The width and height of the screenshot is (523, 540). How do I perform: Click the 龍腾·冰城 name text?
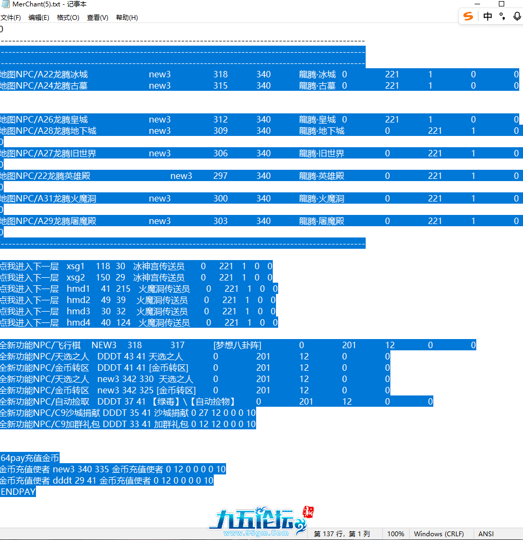point(317,74)
